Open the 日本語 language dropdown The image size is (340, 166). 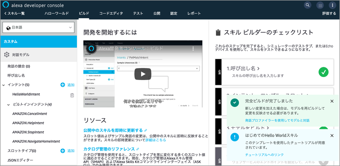coord(38,27)
